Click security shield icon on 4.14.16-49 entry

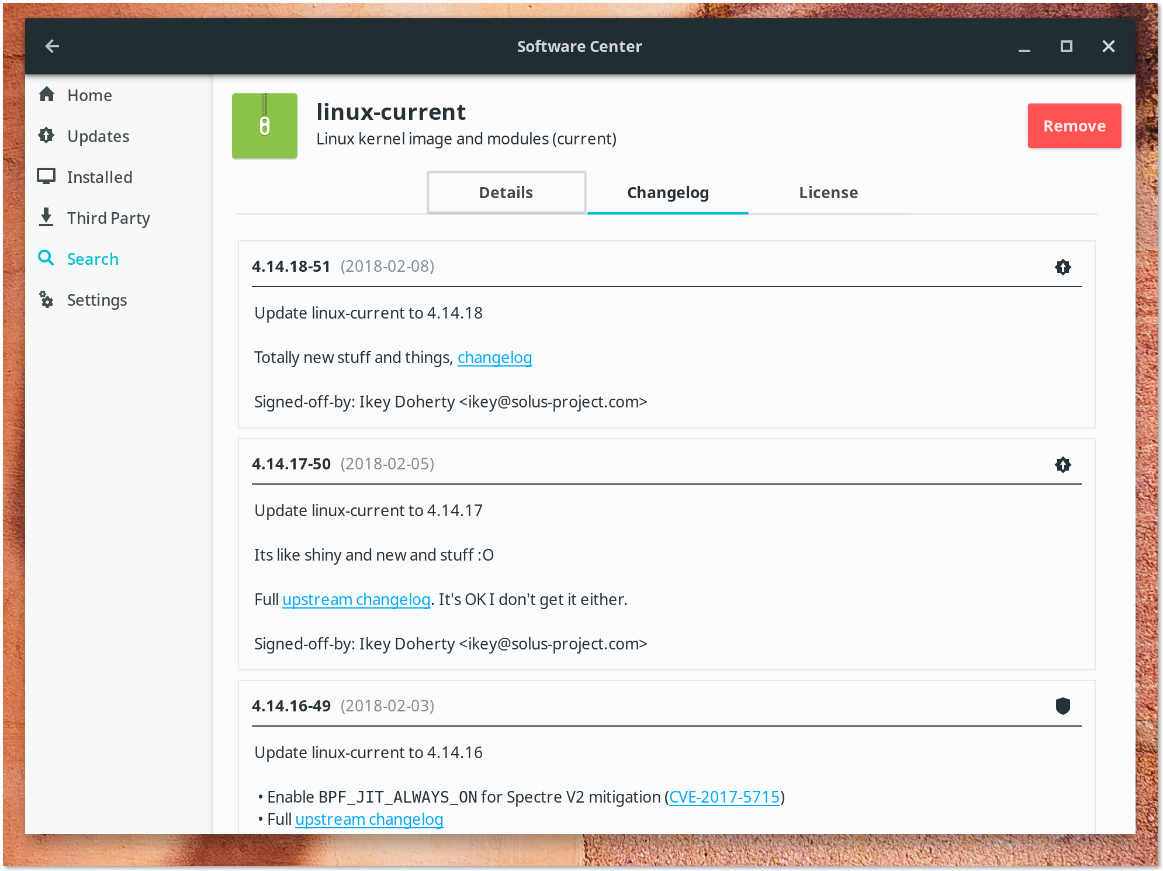tap(1062, 706)
